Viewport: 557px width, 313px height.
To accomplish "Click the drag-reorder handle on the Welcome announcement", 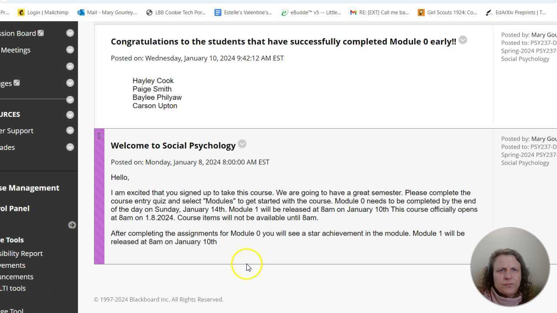I will [99, 136].
